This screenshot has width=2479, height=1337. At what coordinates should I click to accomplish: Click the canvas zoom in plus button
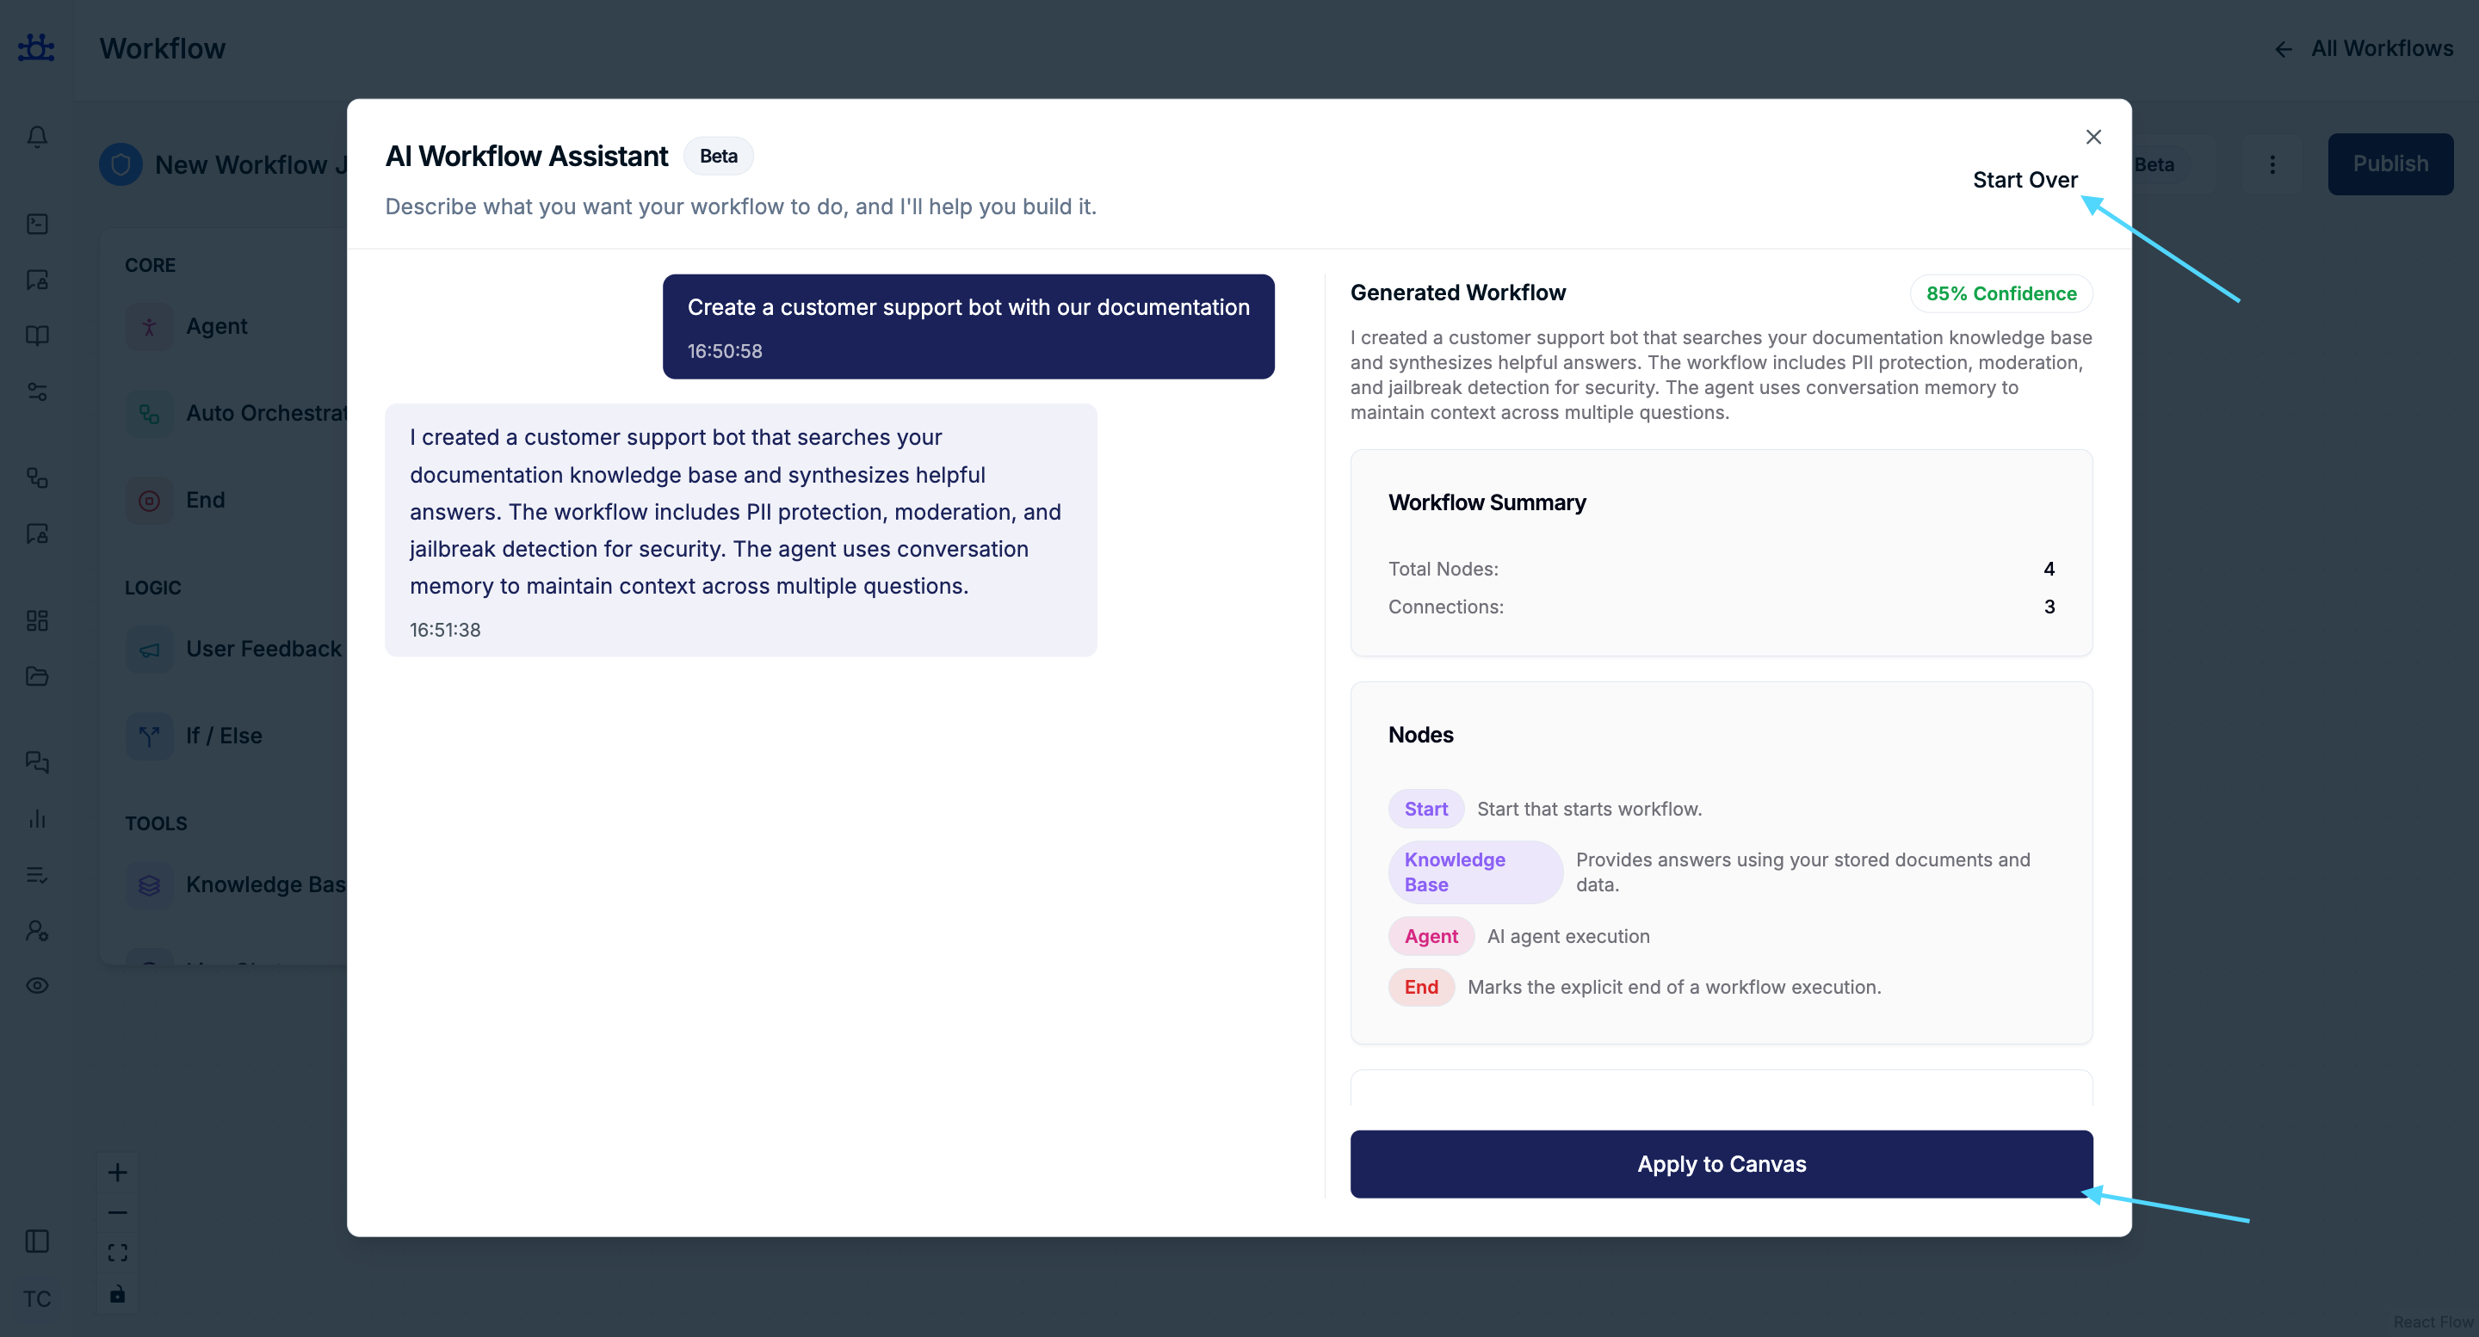[x=117, y=1173]
